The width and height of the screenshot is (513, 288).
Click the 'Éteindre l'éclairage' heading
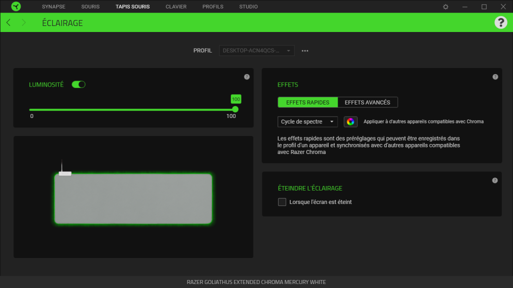(310, 188)
